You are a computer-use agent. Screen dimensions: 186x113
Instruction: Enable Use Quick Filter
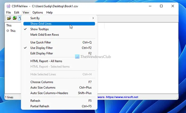(x=59, y=42)
